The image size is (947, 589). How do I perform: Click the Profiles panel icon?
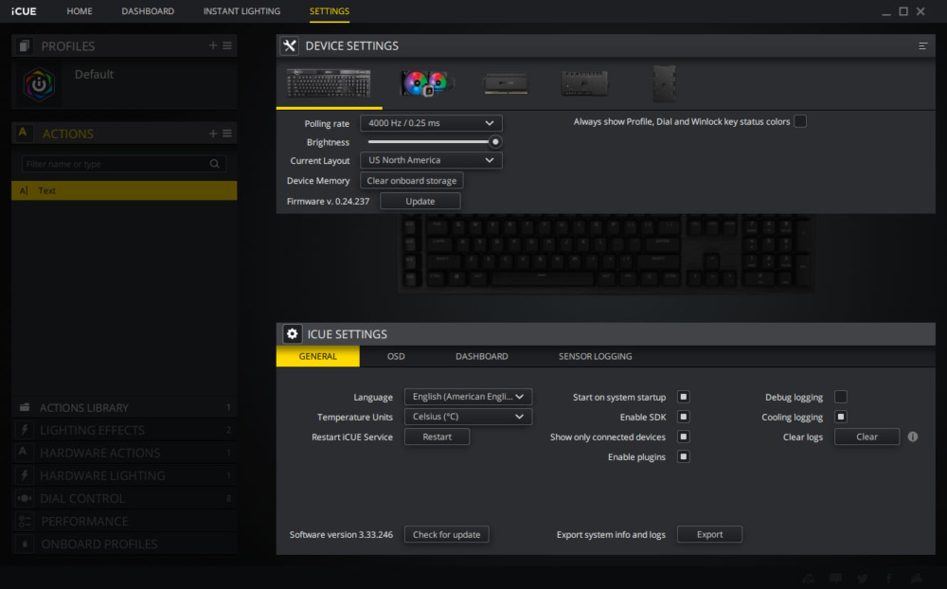pos(25,45)
